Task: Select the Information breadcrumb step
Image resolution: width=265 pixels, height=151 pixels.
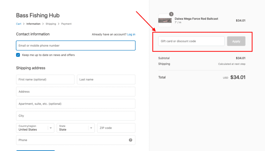Action: click(x=33, y=24)
